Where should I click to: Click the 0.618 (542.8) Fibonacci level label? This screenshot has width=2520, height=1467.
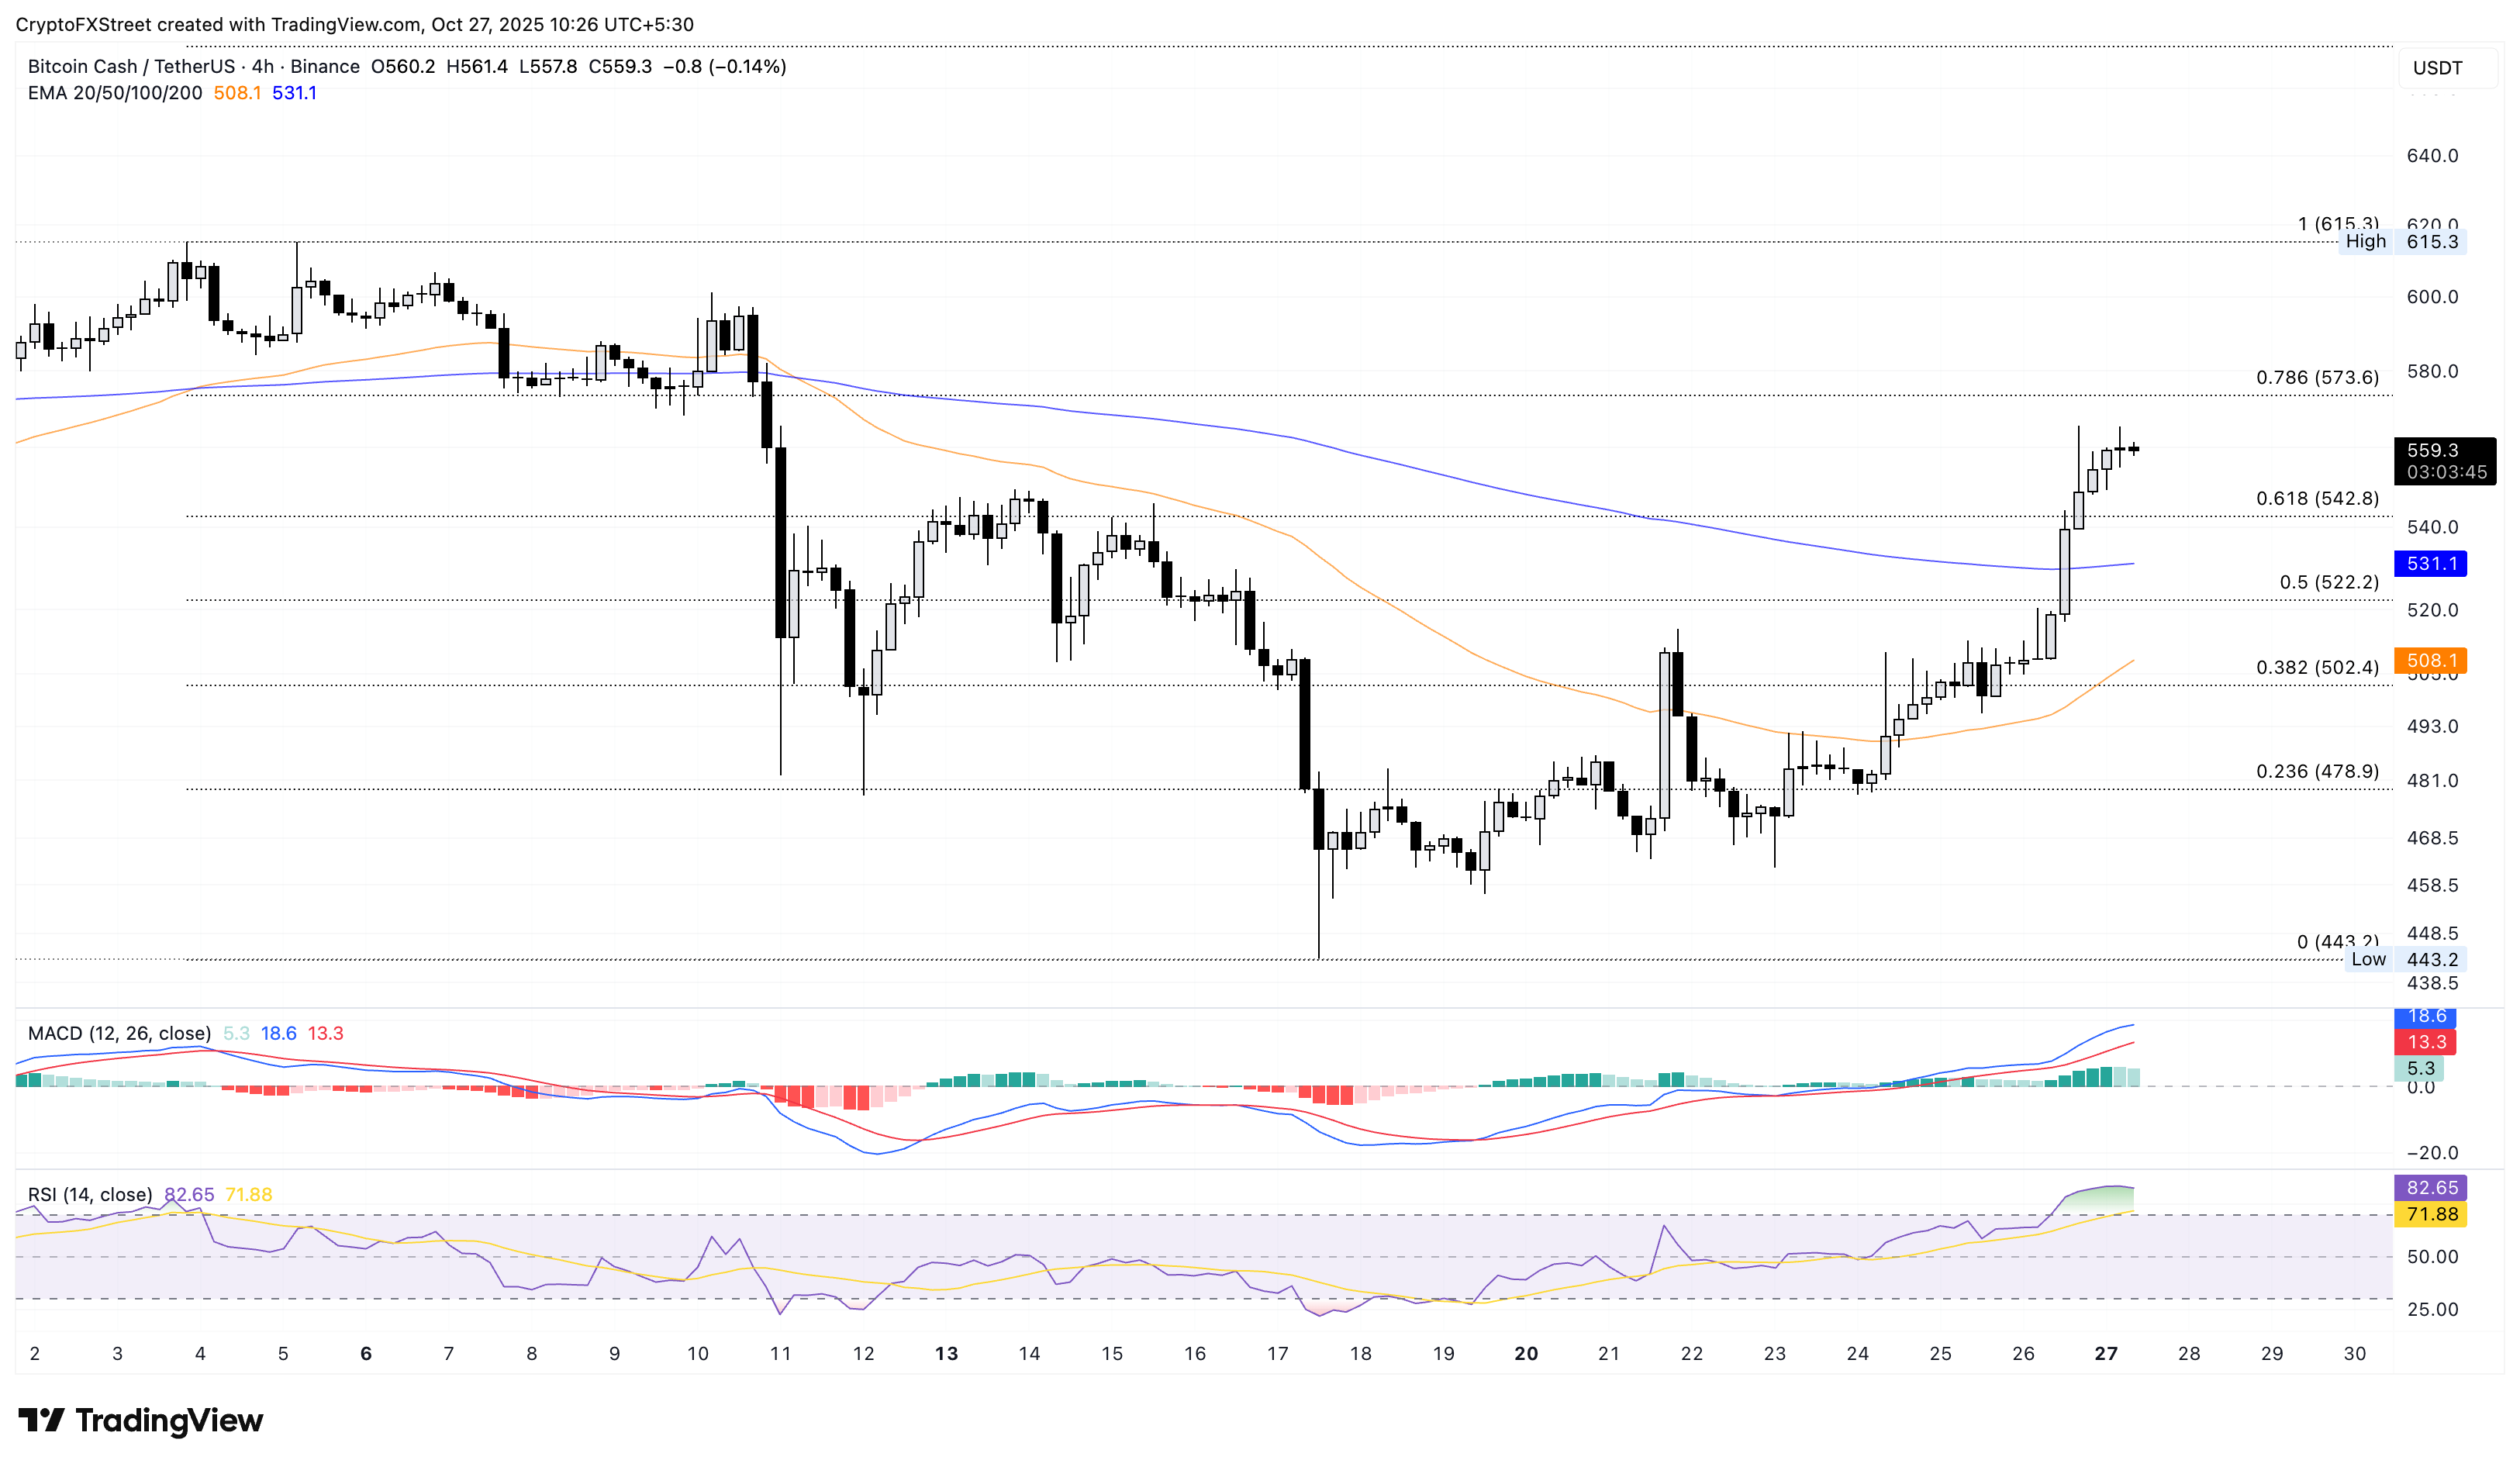[2316, 499]
